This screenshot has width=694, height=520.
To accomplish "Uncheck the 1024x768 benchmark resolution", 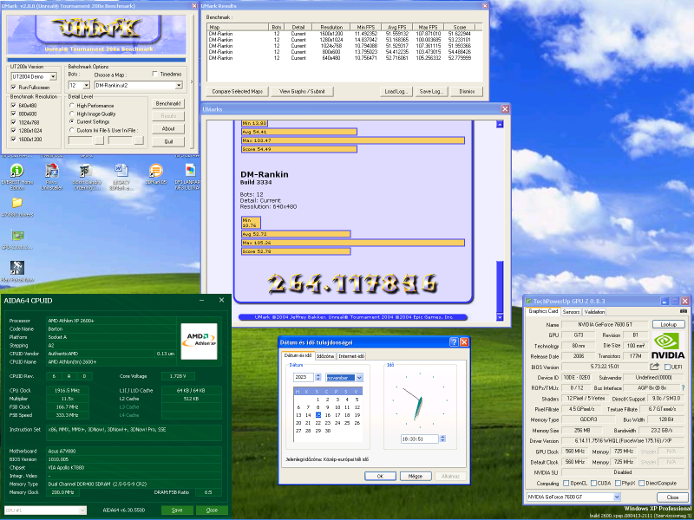I will click(x=13, y=122).
